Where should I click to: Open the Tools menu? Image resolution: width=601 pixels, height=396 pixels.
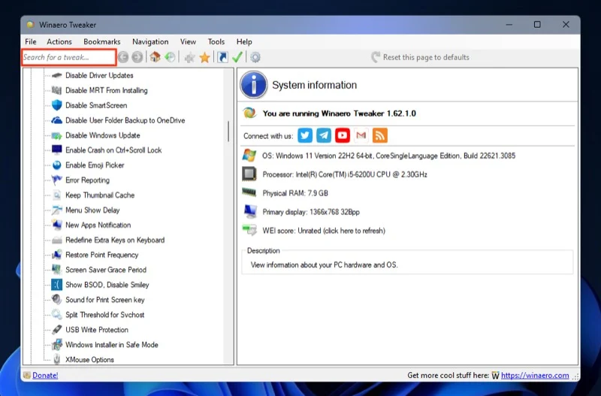pos(216,42)
